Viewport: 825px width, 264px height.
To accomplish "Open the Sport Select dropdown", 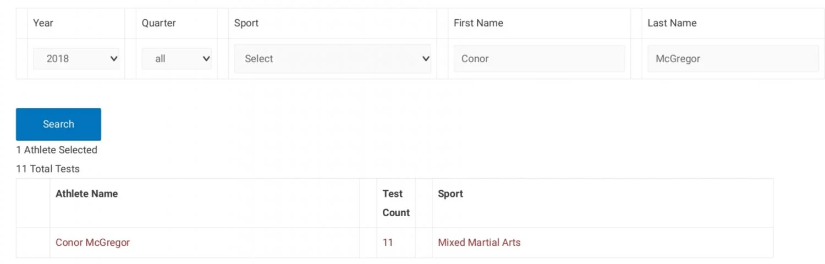I will pyautogui.click(x=332, y=58).
